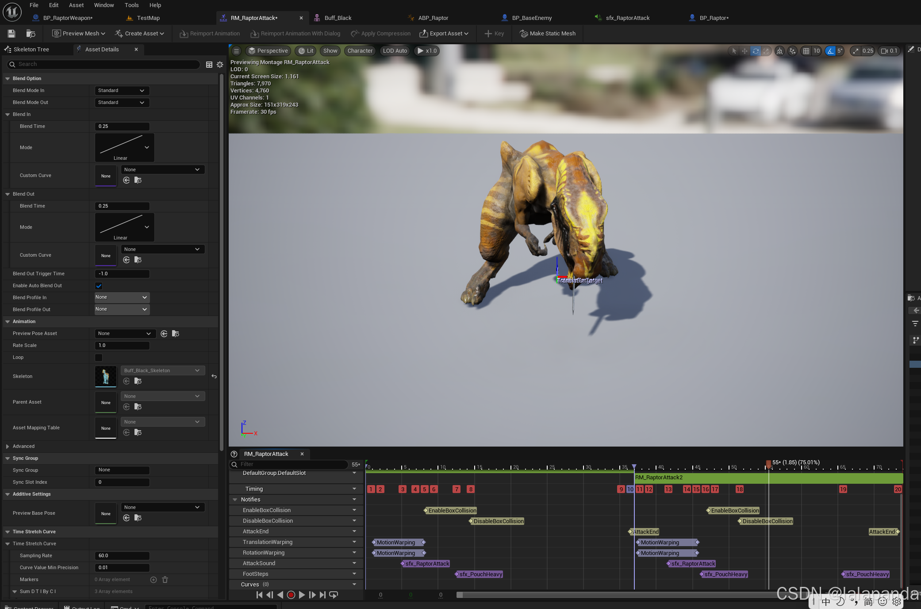Open the Window menu

[104, 5]
